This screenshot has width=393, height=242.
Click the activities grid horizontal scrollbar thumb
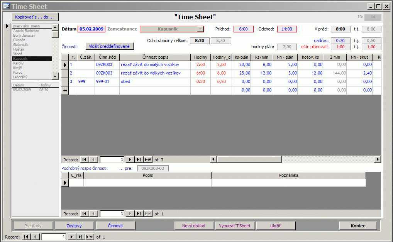pos(249,159)
